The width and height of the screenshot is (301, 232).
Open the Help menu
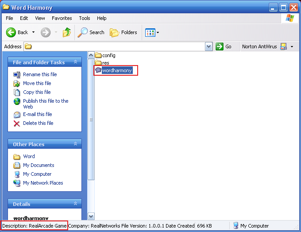[101, 18]
